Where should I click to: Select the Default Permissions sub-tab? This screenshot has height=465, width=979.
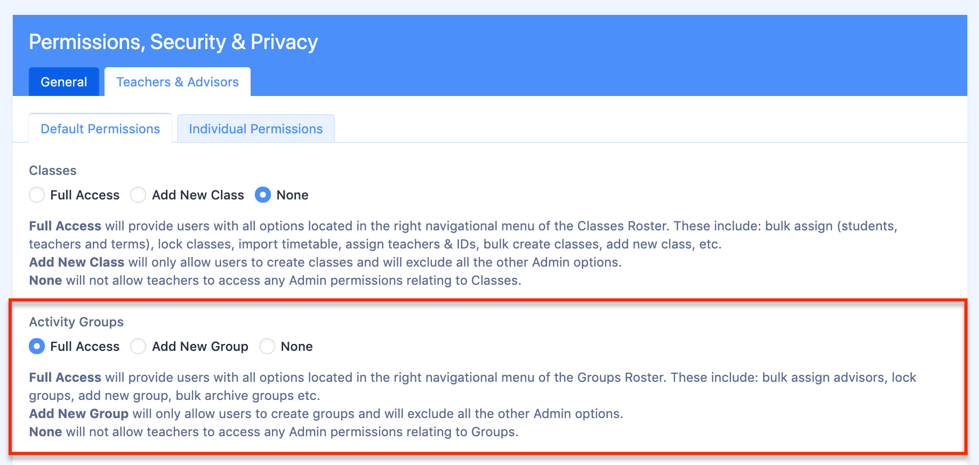pos(100,129)
